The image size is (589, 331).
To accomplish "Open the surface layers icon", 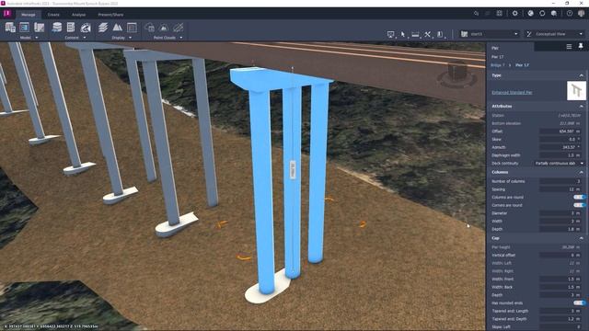I will tap(103, 28).
